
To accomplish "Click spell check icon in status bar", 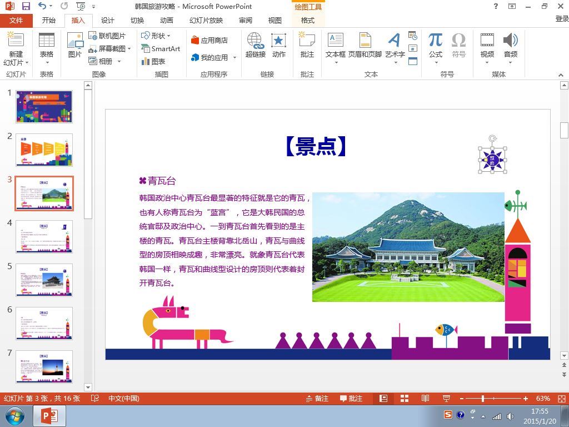I will (95, 398).
